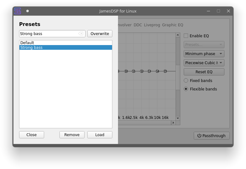Close the JamesDSP window
This screenshot has height=169, width=246.
point(228,11)
